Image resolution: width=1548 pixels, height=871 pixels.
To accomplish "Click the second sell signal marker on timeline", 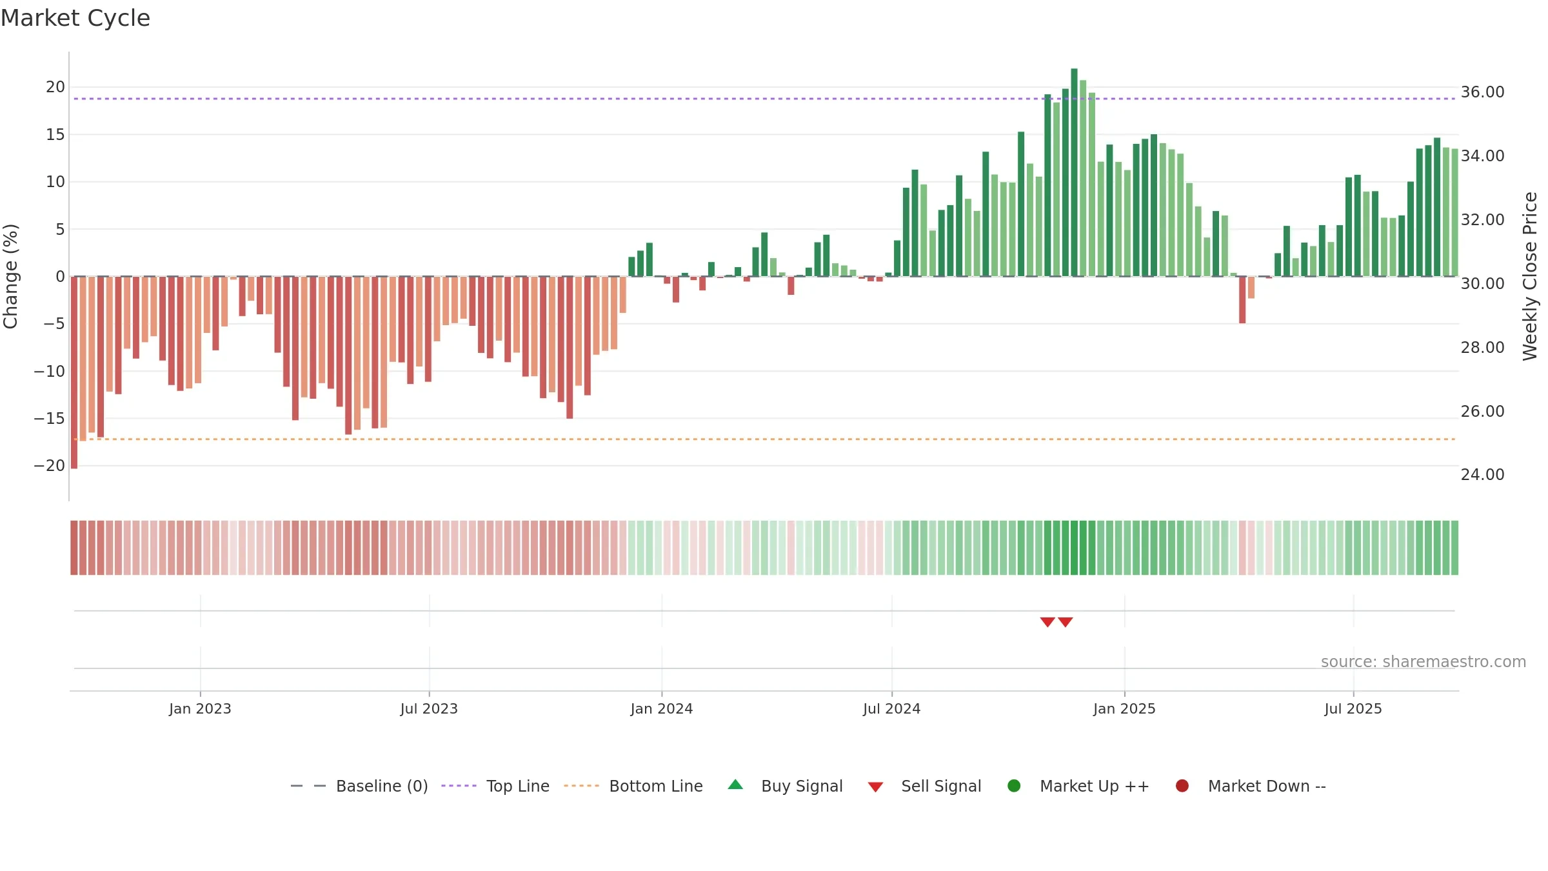I will pyautogui.click(x=1066, y=622).
